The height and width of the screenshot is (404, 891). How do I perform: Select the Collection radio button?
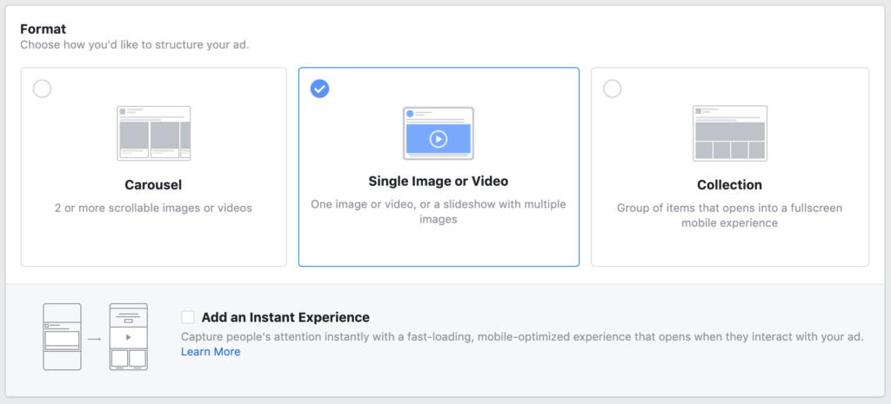[x=613, y=89]
